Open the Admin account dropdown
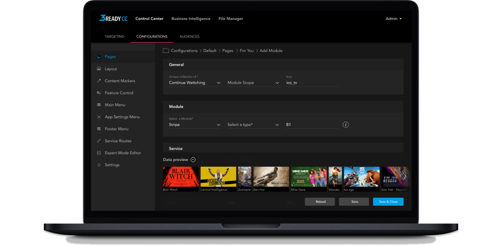The image size is (502, 246). tap(393, 18)
